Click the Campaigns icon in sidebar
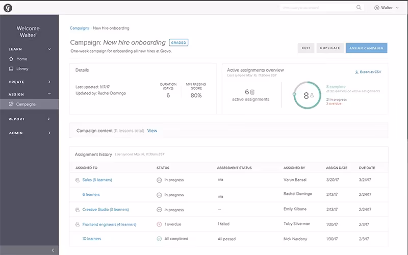The image size is (408, 255). pyautogui.click(x=11, y=104)
